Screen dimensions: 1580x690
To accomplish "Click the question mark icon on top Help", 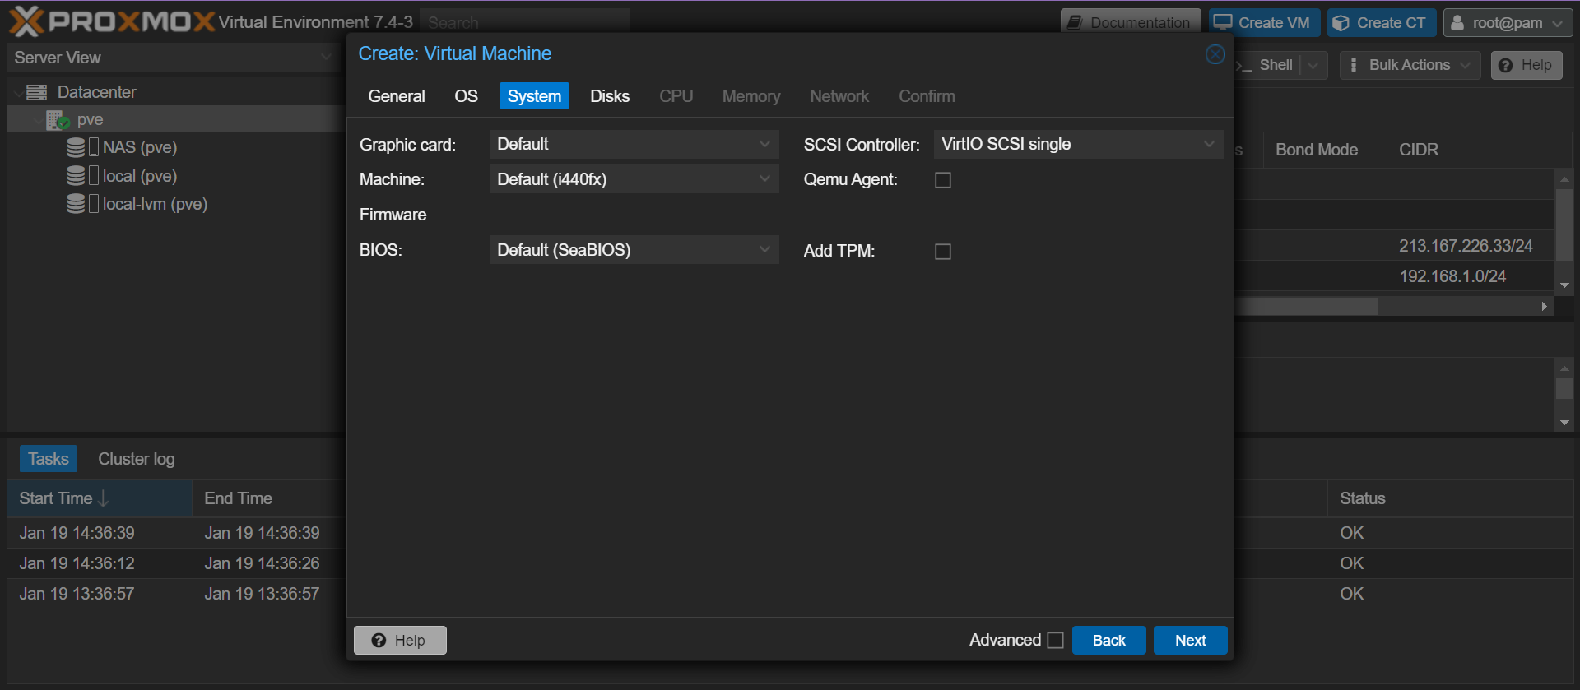I will 1505,65.
